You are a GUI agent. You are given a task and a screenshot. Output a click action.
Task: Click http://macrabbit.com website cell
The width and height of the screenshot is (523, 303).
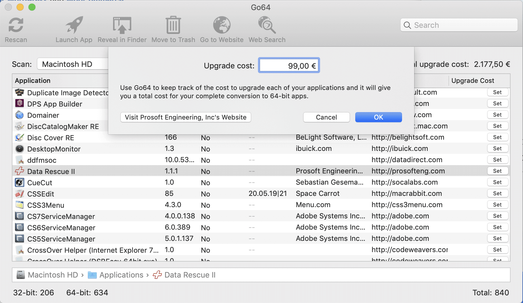click(406, 194)
